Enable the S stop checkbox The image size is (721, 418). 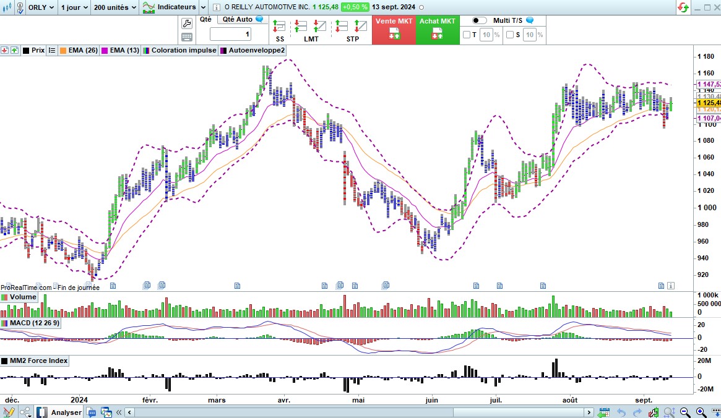tap(510, 35)
